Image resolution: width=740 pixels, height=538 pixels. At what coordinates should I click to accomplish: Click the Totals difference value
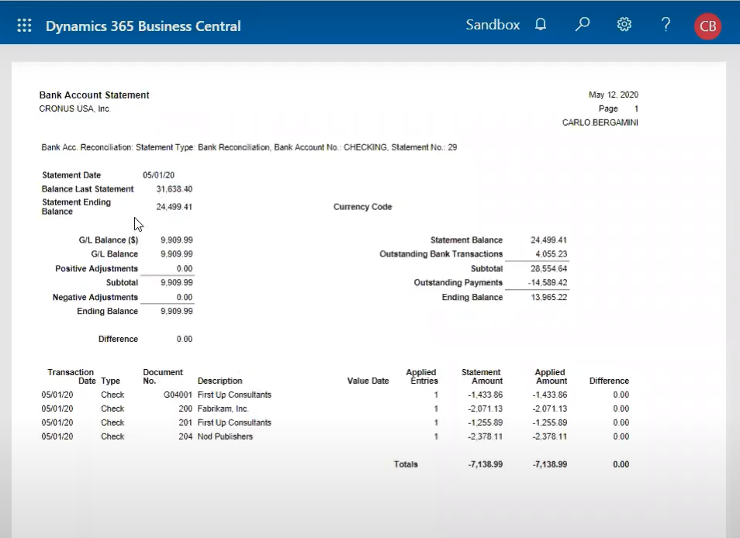621,464
